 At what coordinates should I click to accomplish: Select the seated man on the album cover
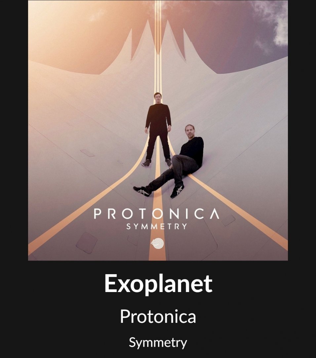click(170, 161)
